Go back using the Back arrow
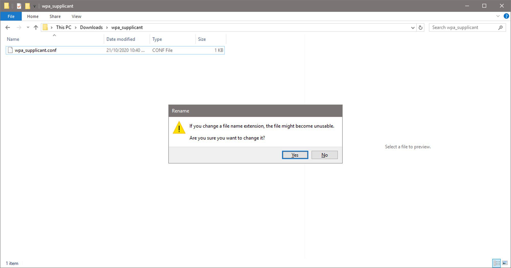Screen dimensions: 511x268 [x=8, y=28]
